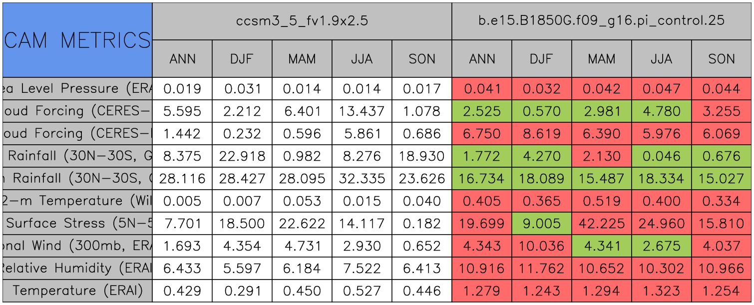Click SON column header under the pi_control model
754x305 pixels.
click(722, 59)
